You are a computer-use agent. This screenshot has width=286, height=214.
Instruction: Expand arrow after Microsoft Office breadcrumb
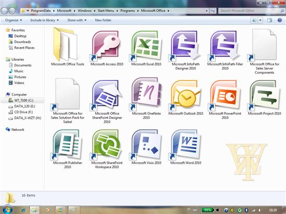coord(168,11)
